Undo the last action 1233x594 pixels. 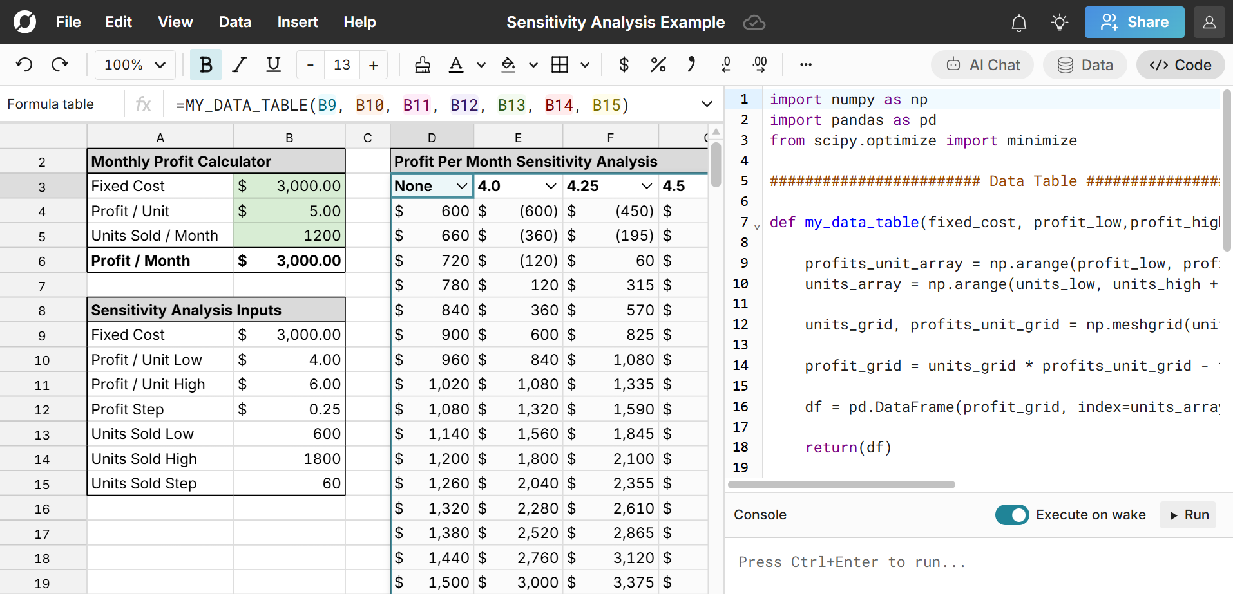point(24,64)
